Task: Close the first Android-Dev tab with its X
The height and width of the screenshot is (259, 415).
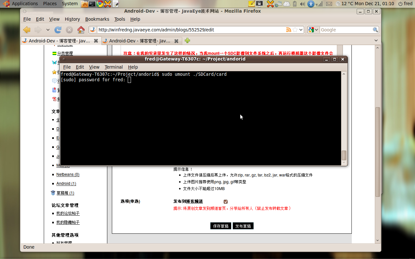Action: click(96, 41)
